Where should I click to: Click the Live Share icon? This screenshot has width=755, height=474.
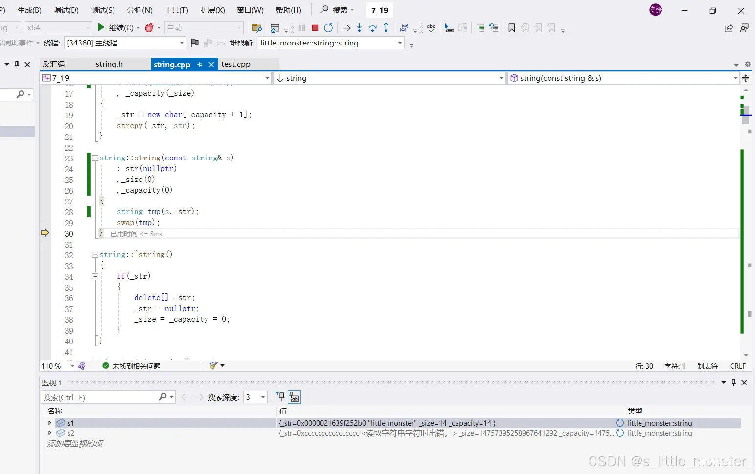(729, 28)
